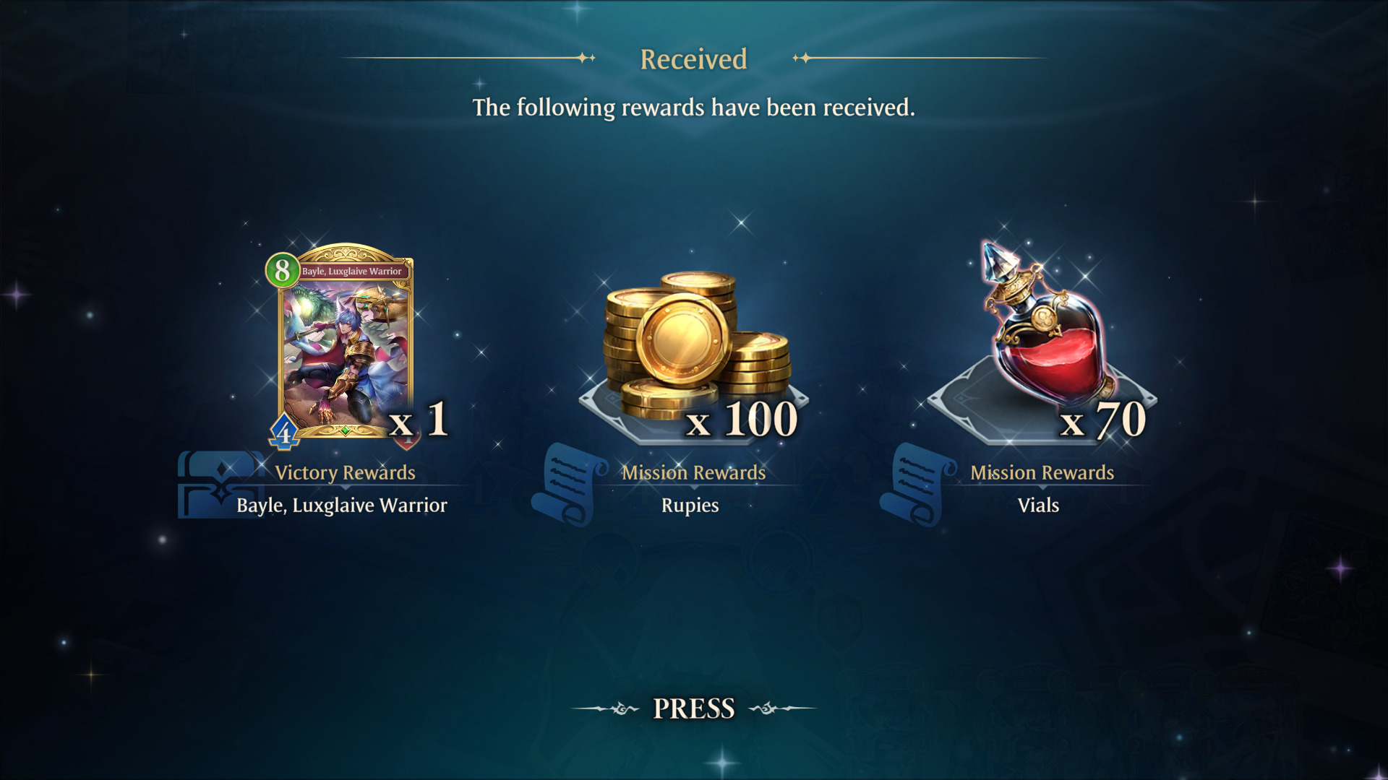Click the blue attack 4 badge
Screen dimensions: 1388x780
(284, 433)
